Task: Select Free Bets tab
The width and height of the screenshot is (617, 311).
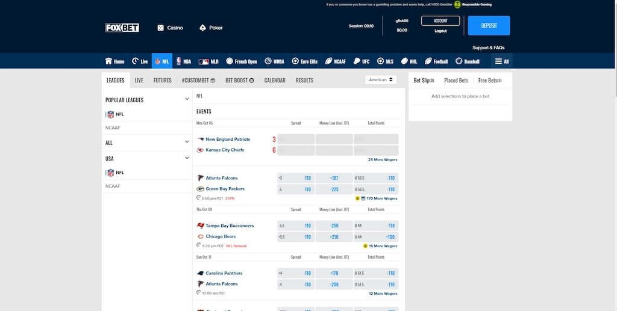Action: [x=490, y=80]
